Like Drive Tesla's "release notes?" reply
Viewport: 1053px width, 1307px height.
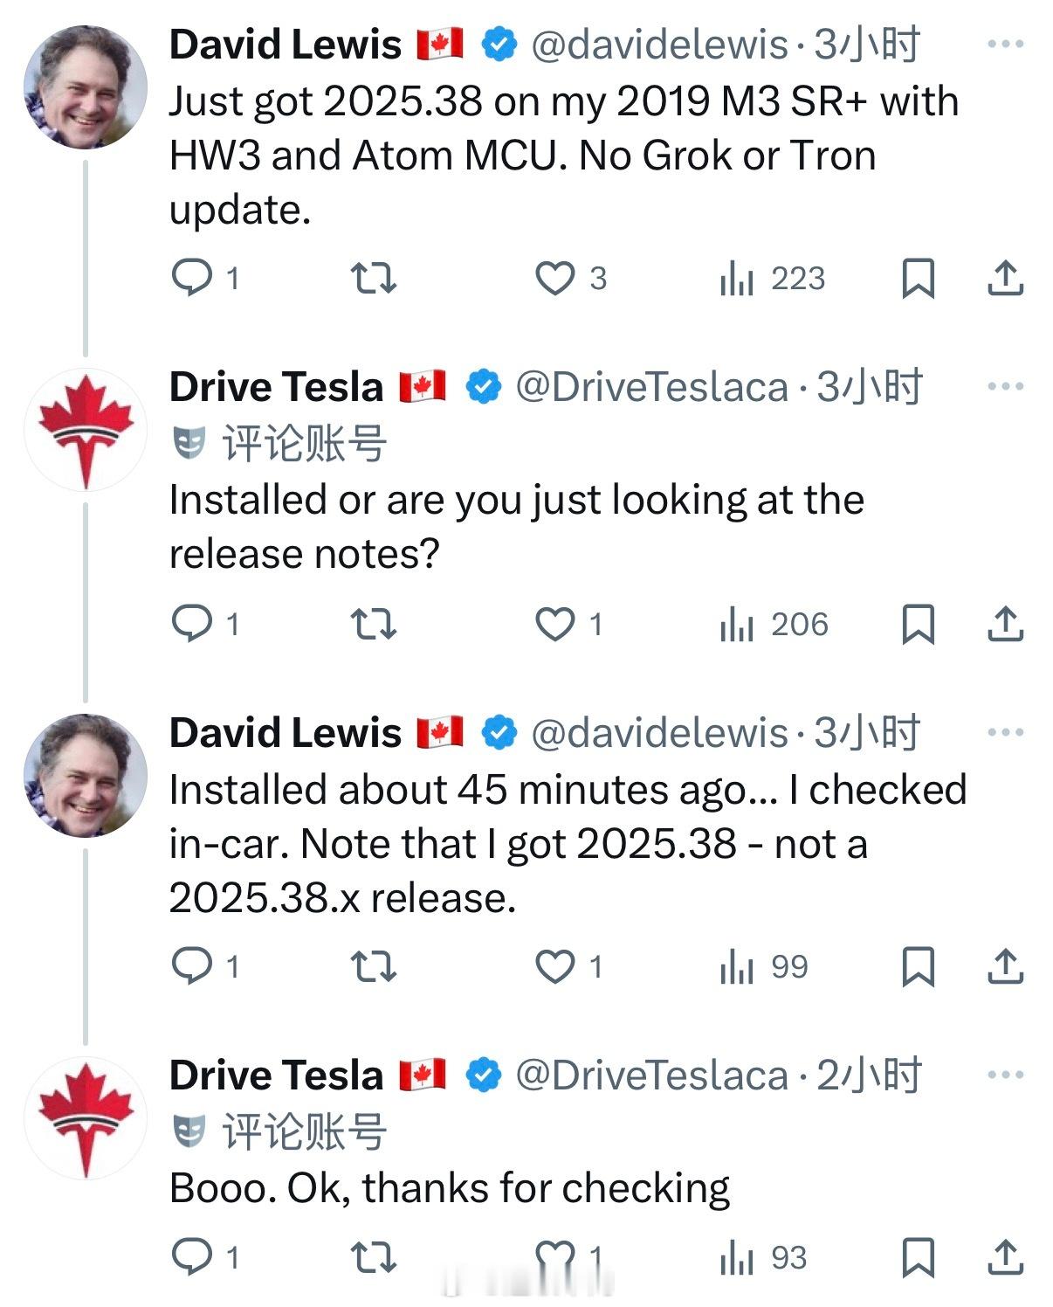click(x=555, y=624)
